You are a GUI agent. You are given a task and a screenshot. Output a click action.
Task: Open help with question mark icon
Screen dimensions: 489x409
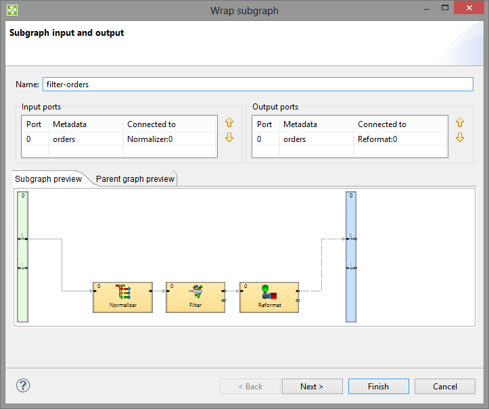tap(23, 386)
